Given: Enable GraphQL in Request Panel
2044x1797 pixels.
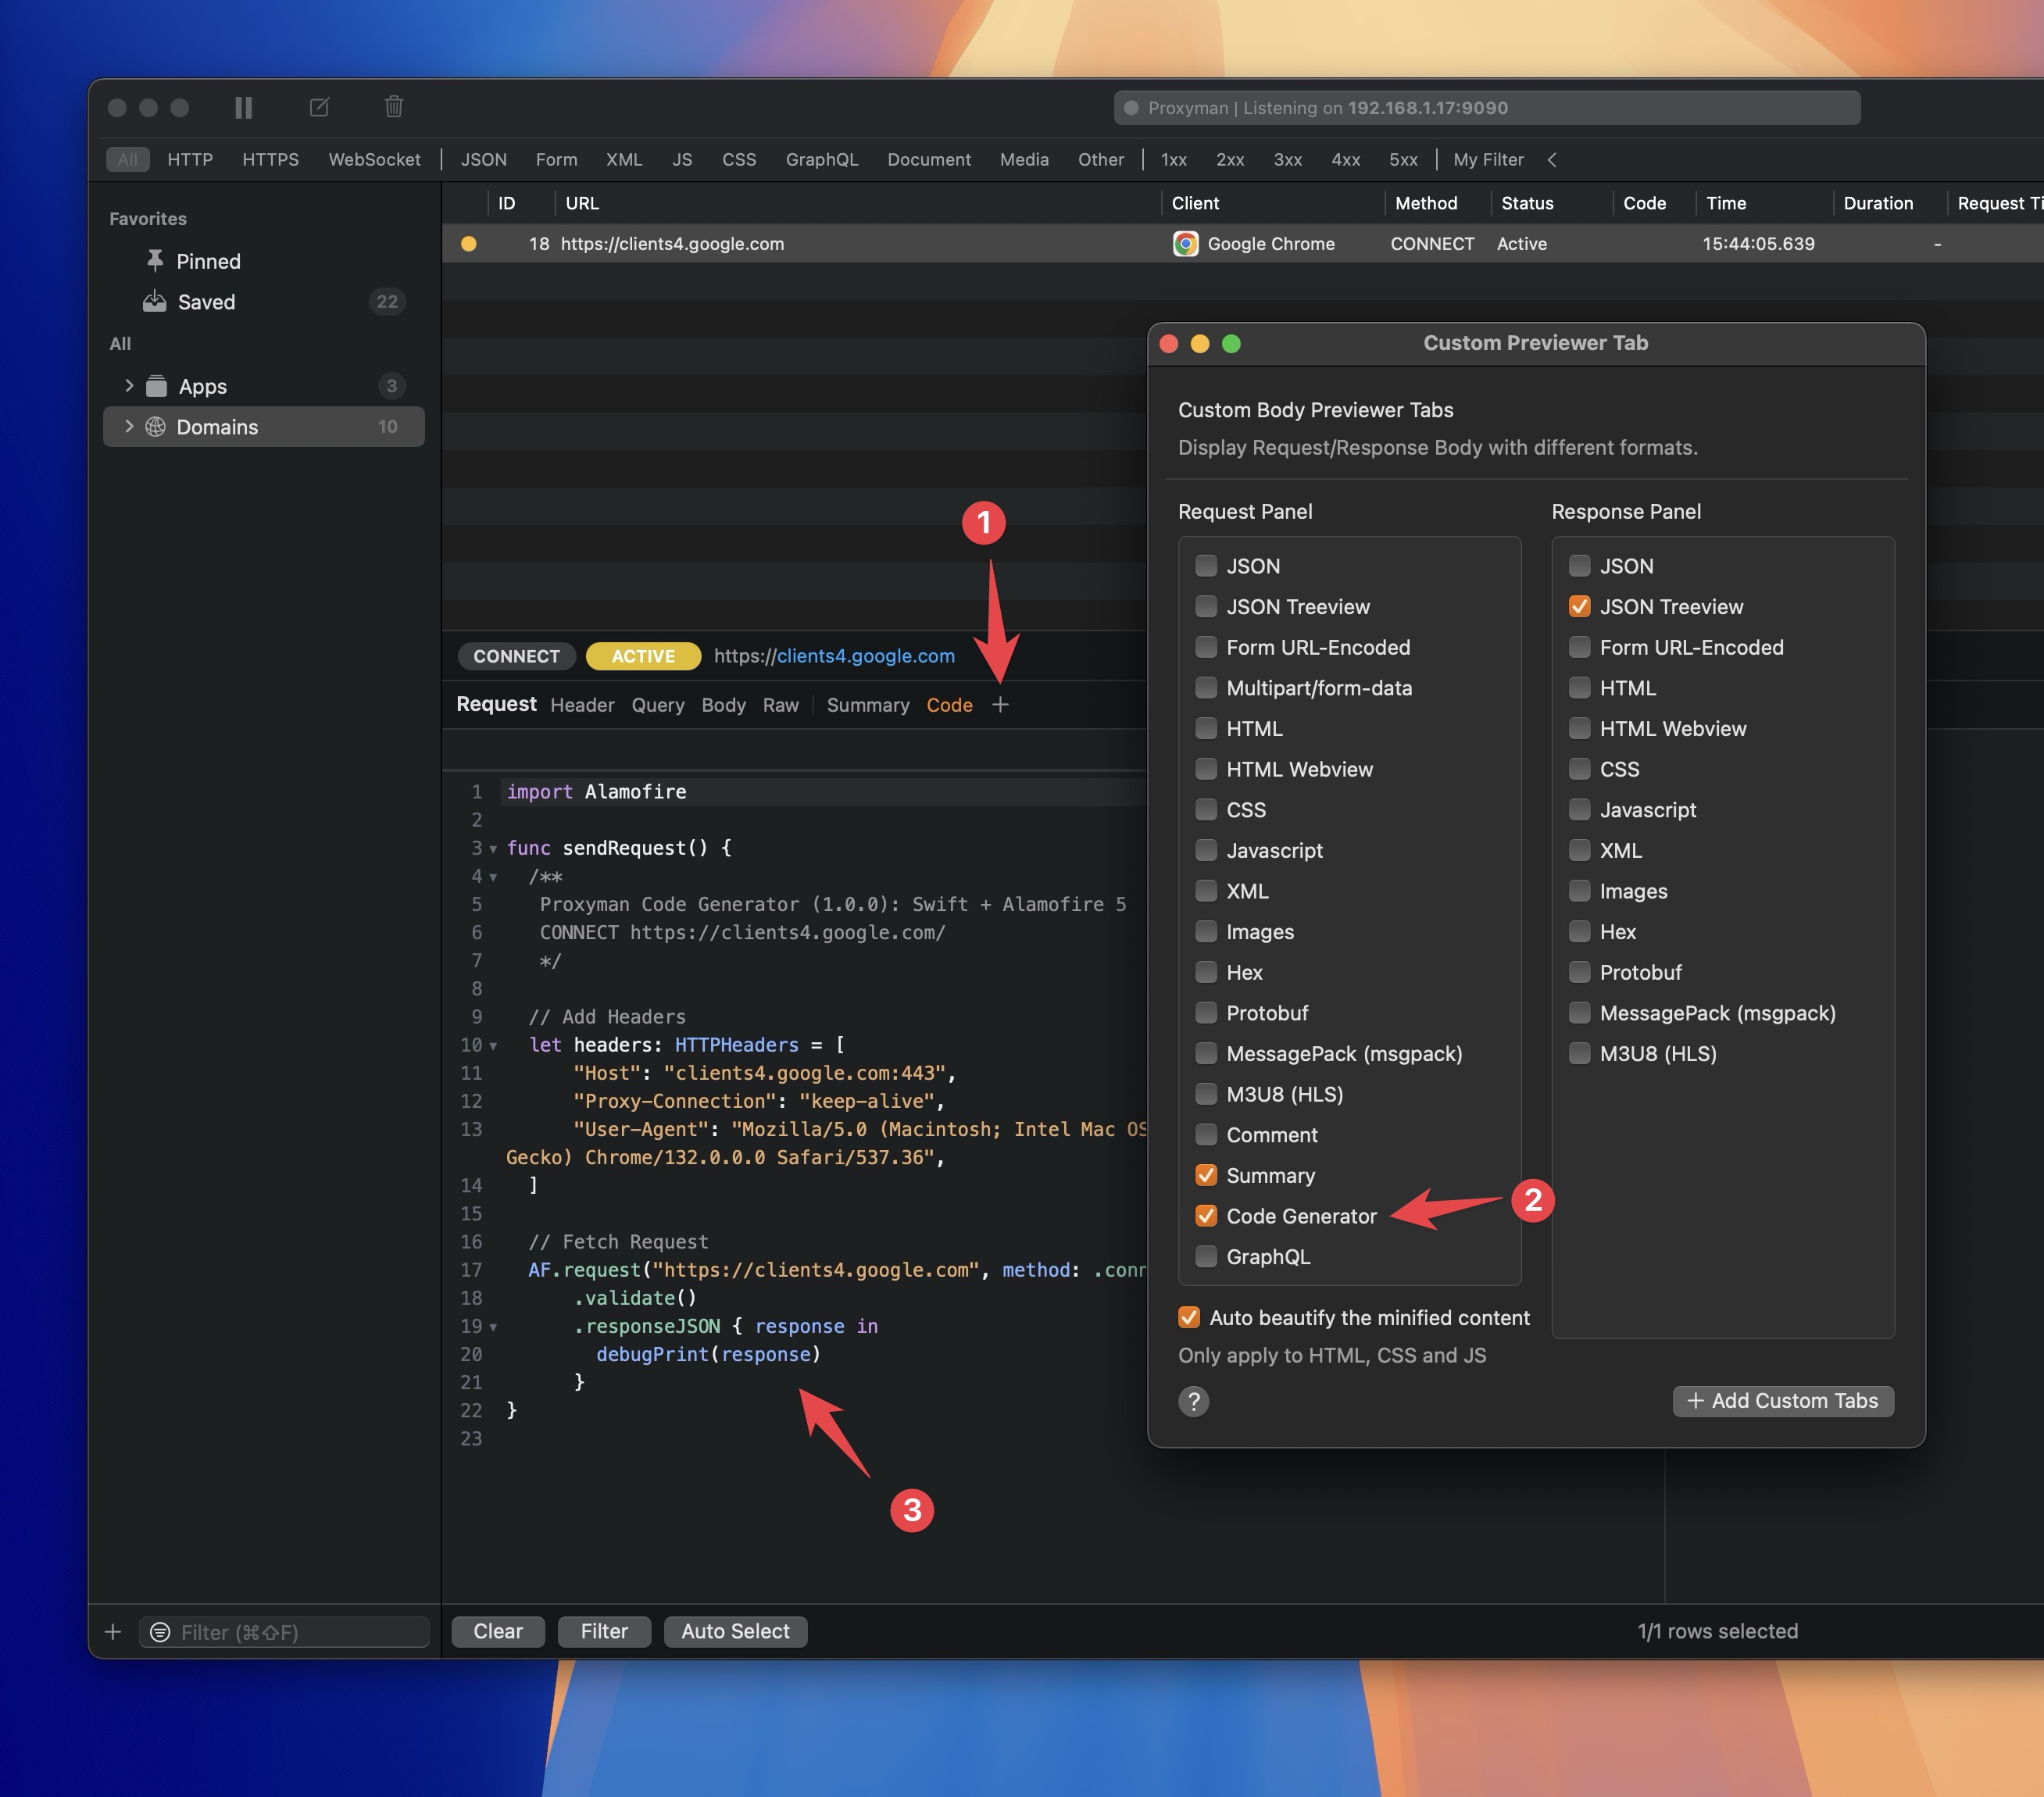Looking at the screenshot, I should pos(1206,1256).
